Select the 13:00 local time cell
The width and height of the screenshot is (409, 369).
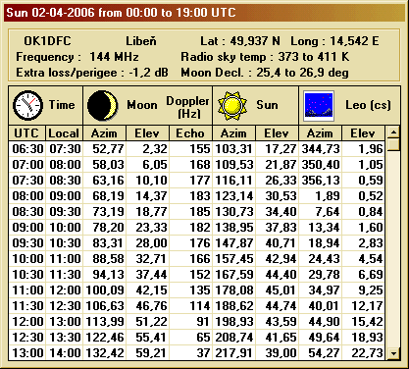coord(65,322)
